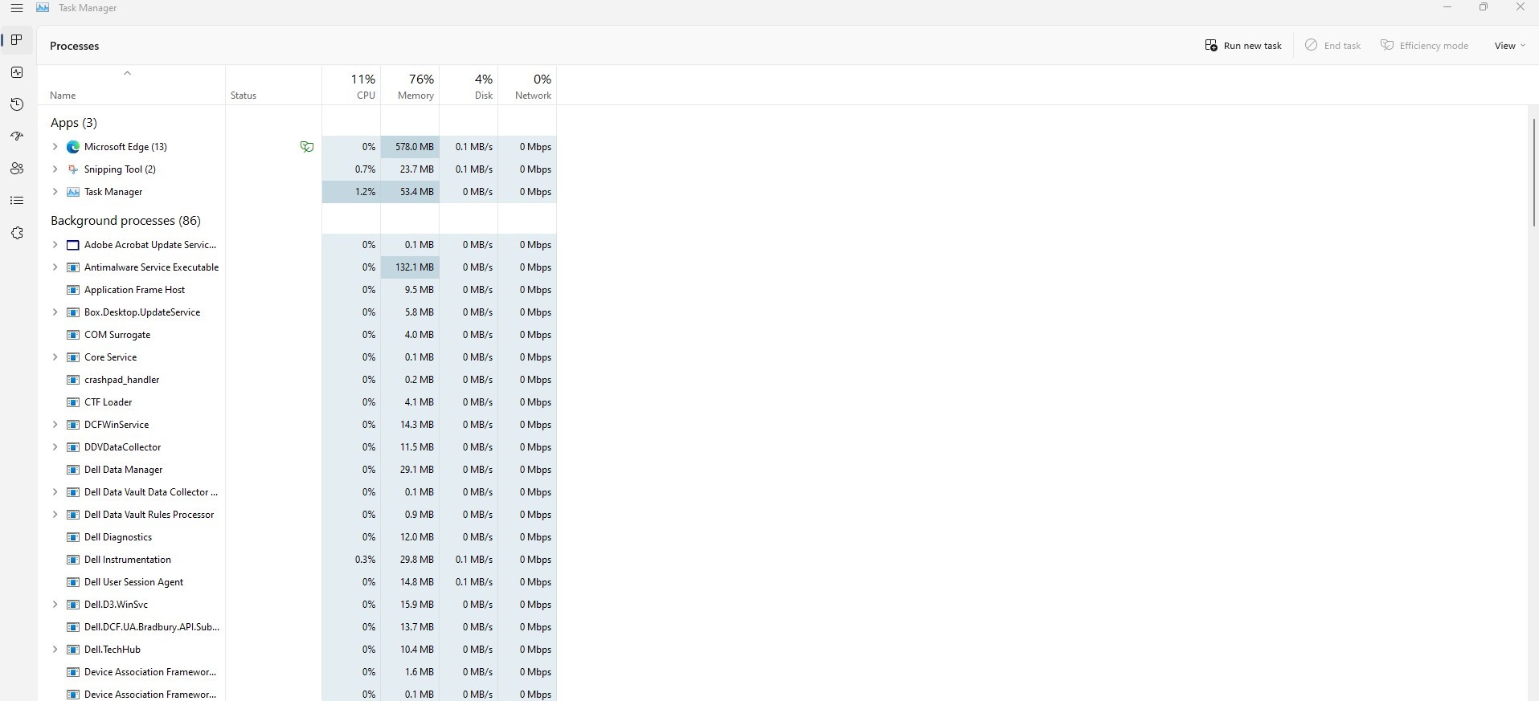
Task: Click the Efficiency mode button
Action: pos(1424,46)
